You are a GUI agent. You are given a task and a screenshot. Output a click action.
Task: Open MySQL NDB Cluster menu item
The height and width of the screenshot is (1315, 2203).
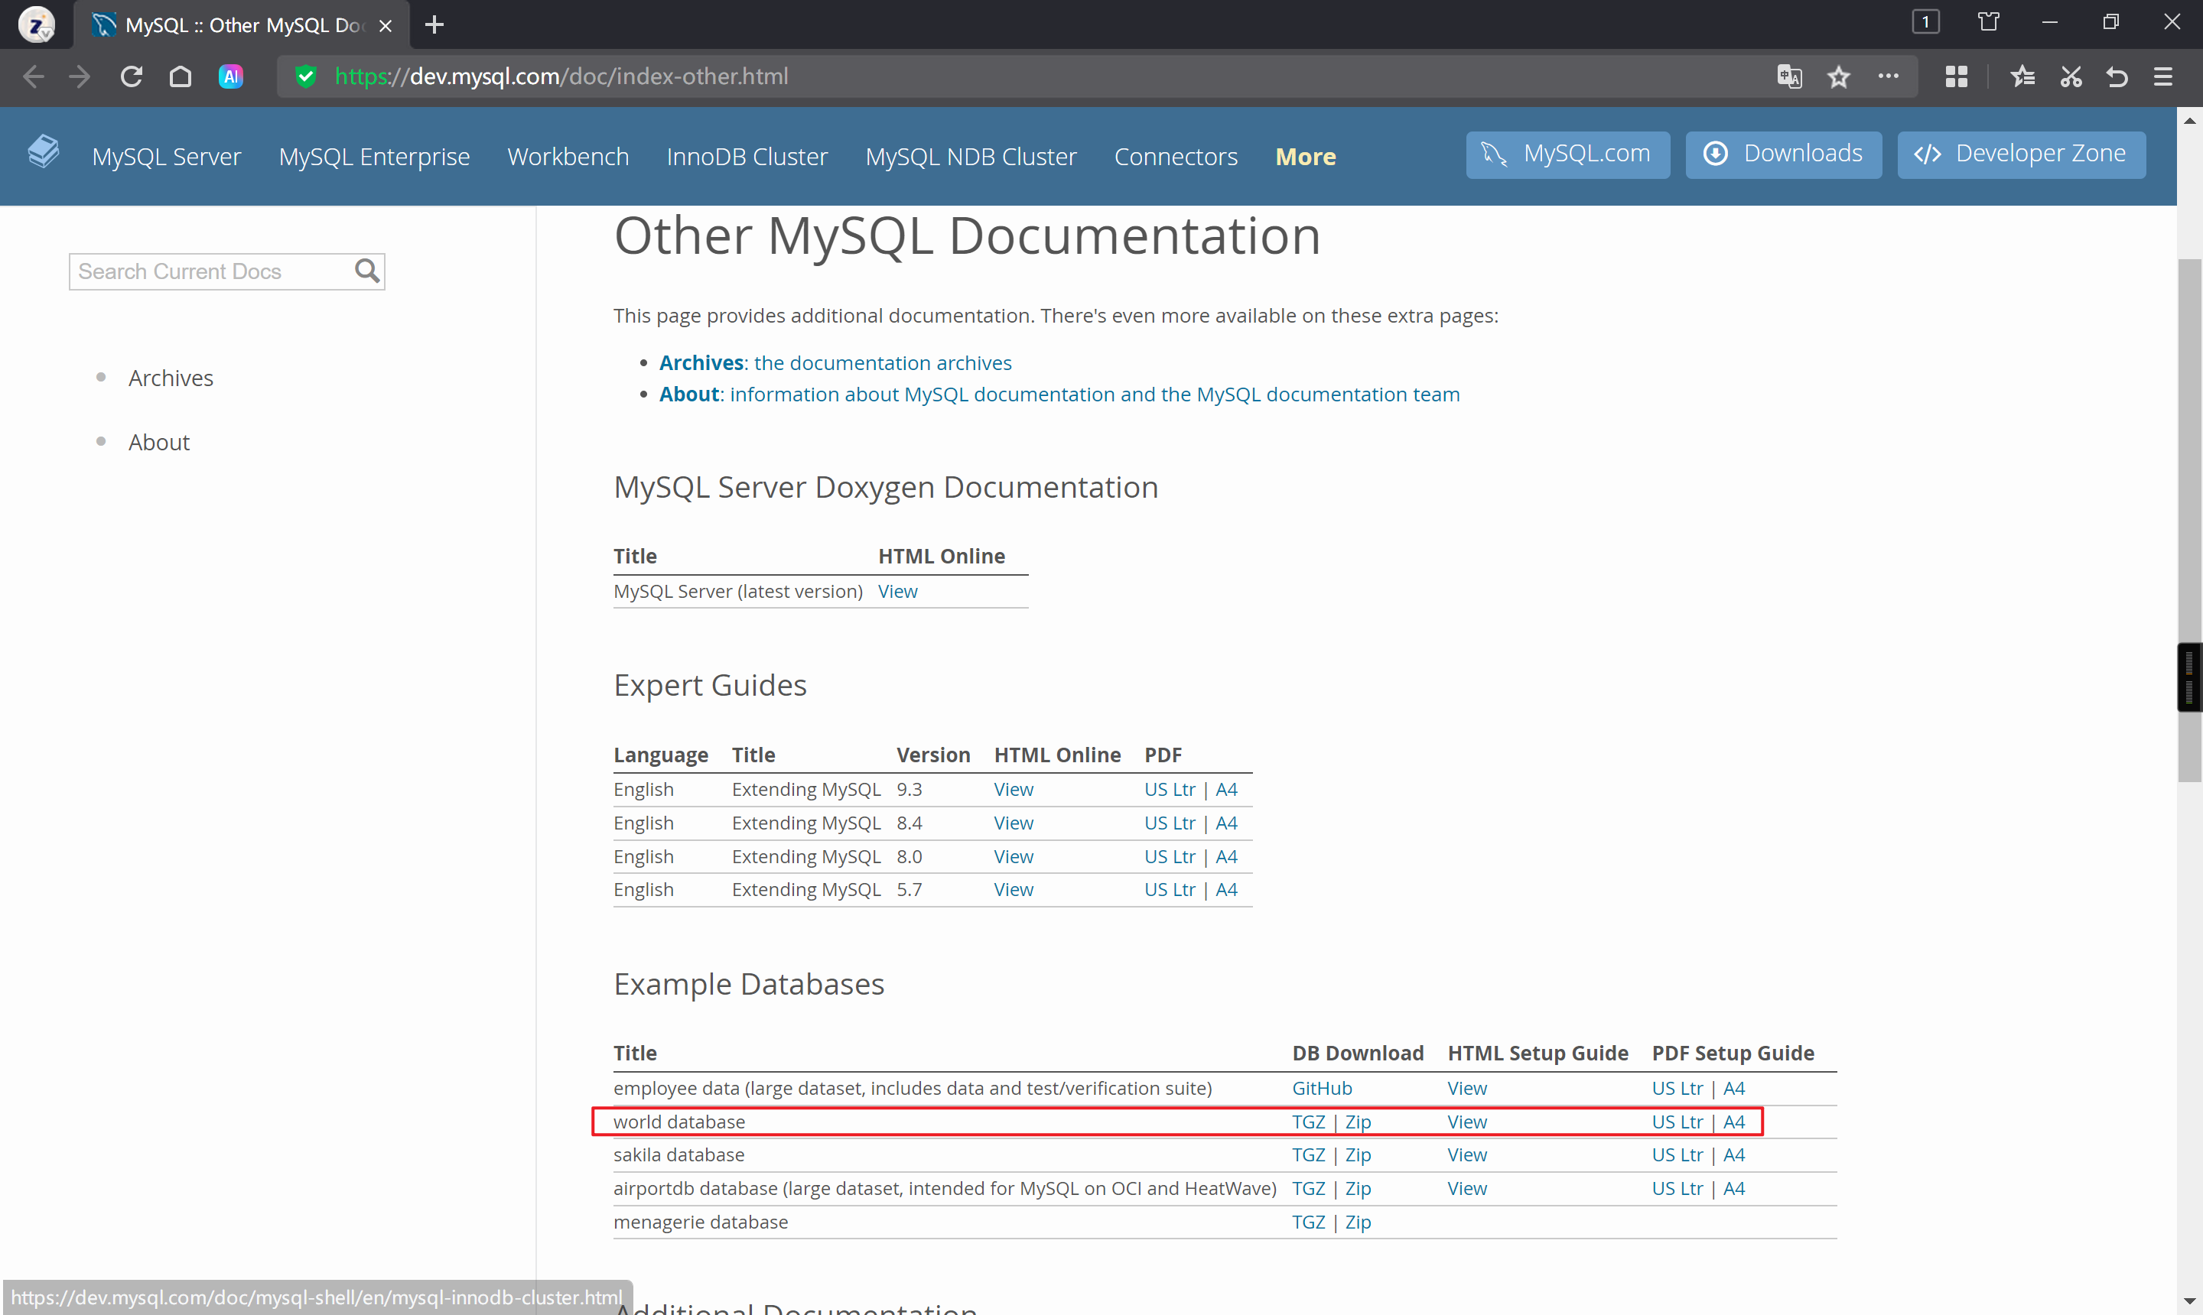pyautogui.click(x=971, y=156)
